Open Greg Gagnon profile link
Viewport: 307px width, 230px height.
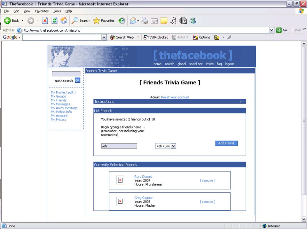point(144,198)
